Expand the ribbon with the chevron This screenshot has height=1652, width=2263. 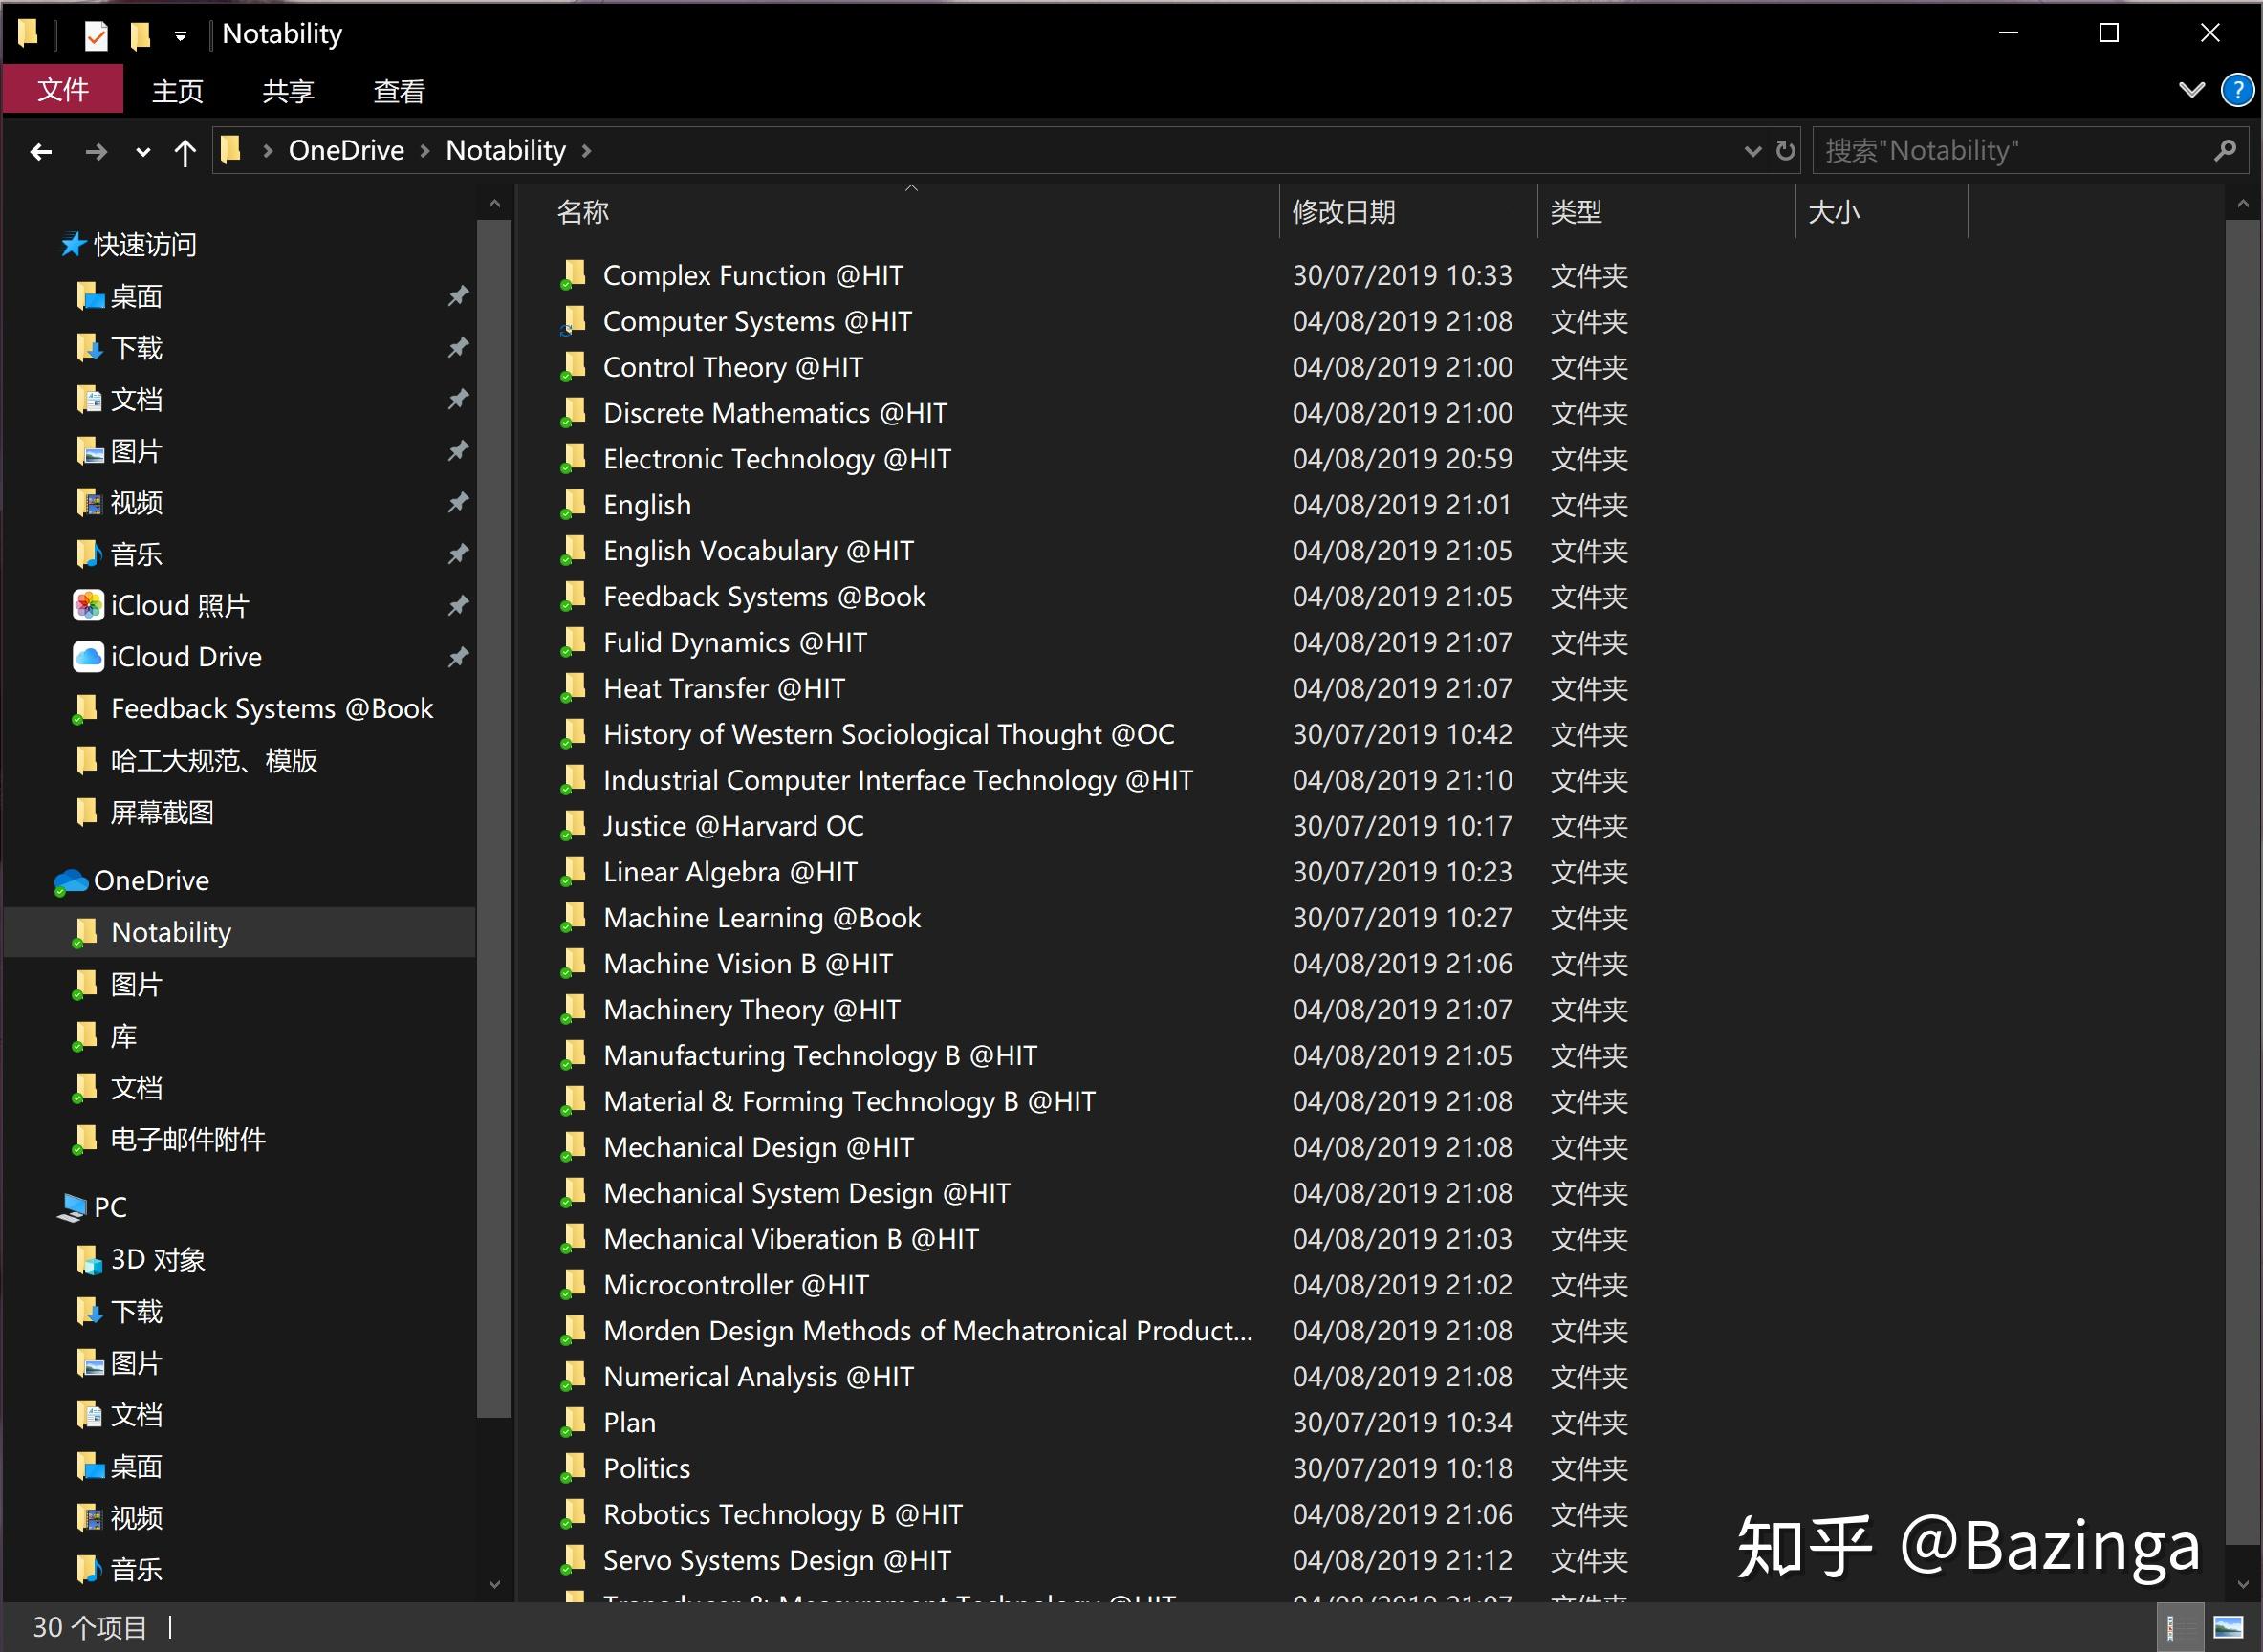point(2191,90)
